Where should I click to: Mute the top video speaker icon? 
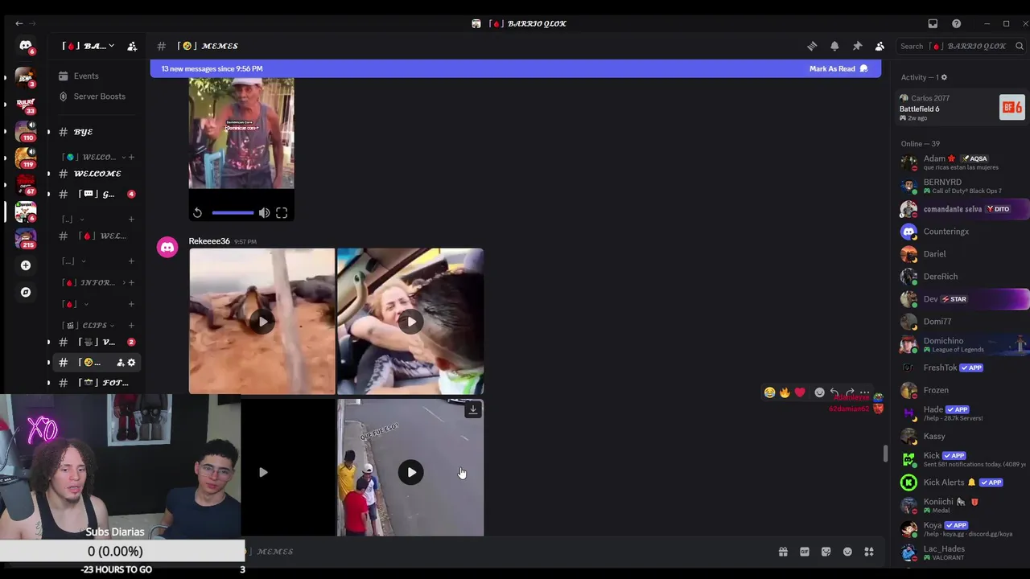[264, 212]
